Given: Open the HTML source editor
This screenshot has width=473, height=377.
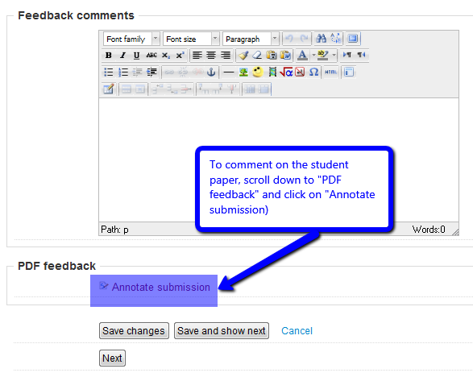Looking at the screenshot, I should (330, 72).
